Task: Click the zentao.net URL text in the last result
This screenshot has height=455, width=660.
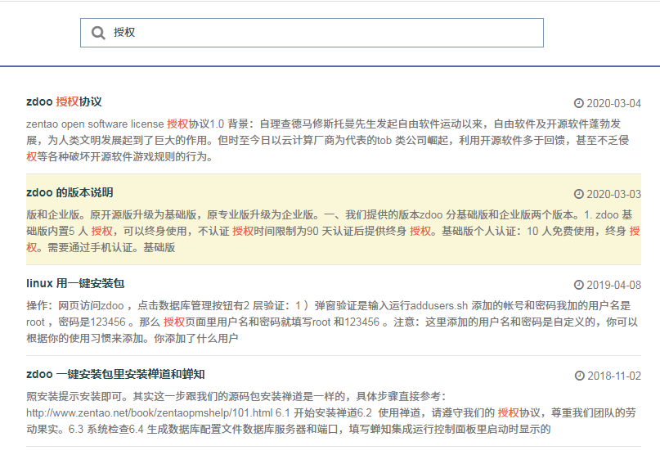Action: coord(150,413)
